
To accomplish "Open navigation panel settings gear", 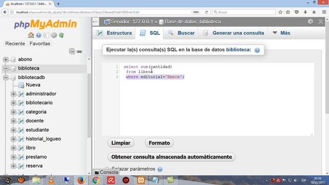I will tap(53, 35).
